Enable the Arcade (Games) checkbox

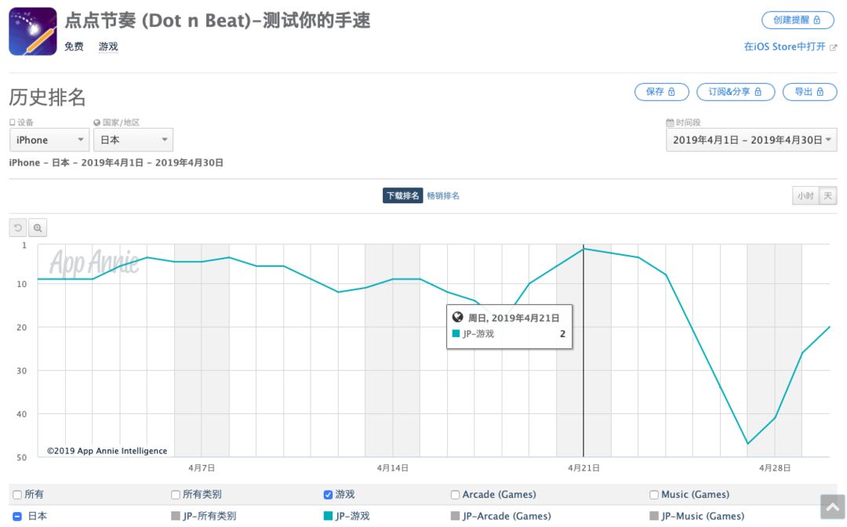[456, 495]
